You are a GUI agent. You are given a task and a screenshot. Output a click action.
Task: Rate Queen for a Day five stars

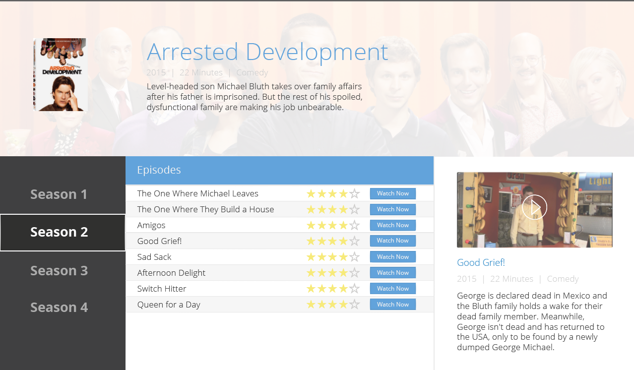click(x=354, y=305)
